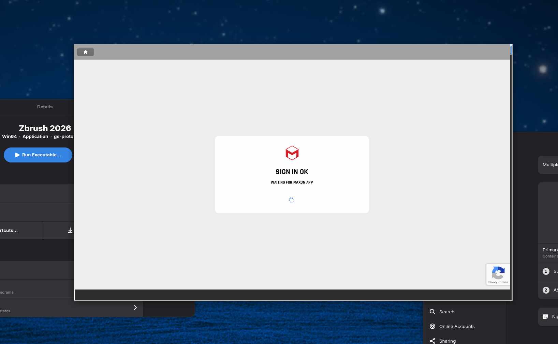Select display number 2 in the settings panel

(546, 290)
